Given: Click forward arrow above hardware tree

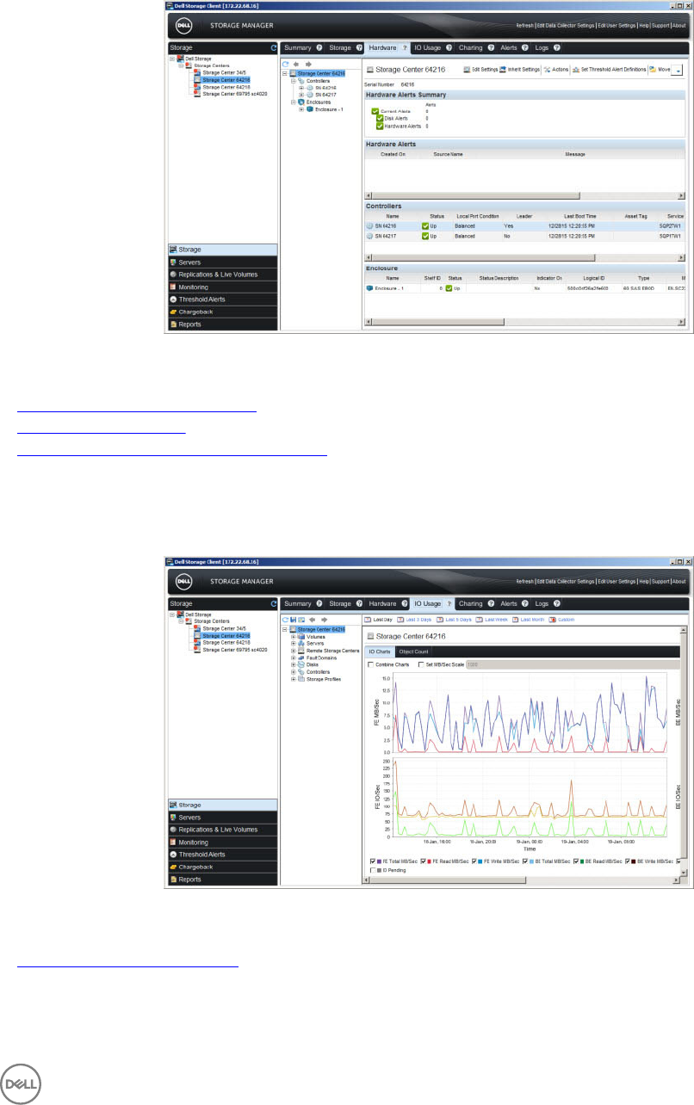Looking at the screenshot, I should [308, 64].
